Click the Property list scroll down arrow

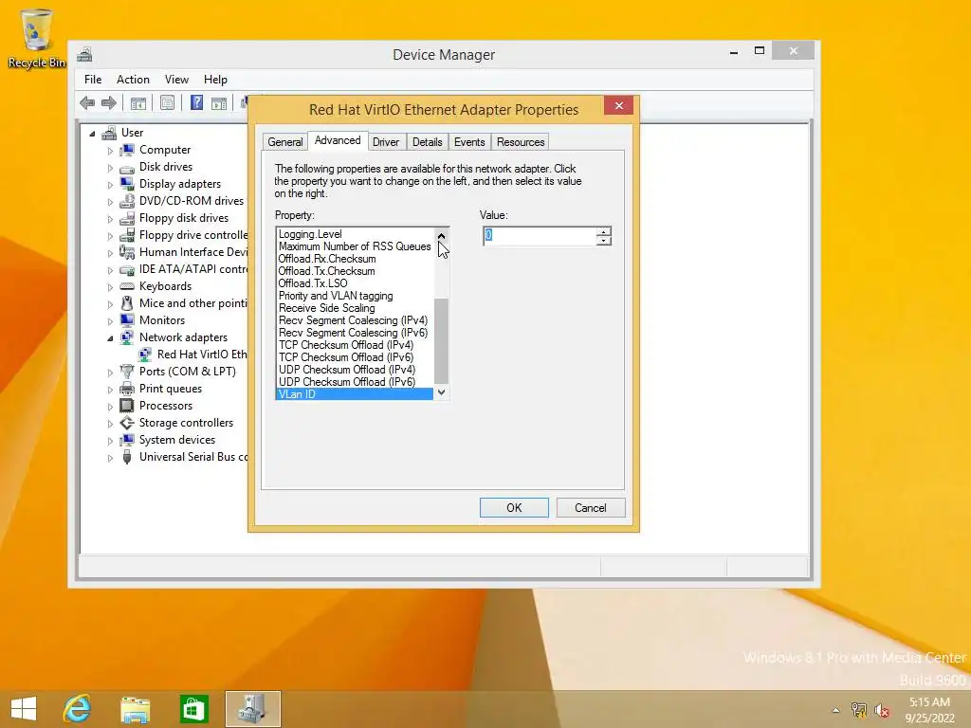441,391
